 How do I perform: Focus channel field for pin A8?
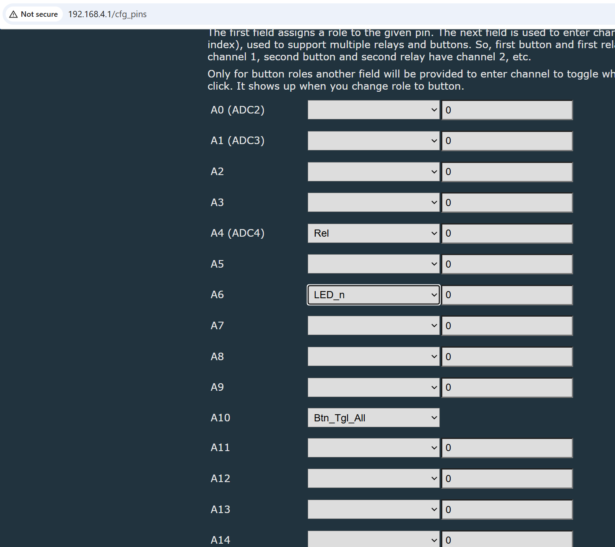point(507,357)
